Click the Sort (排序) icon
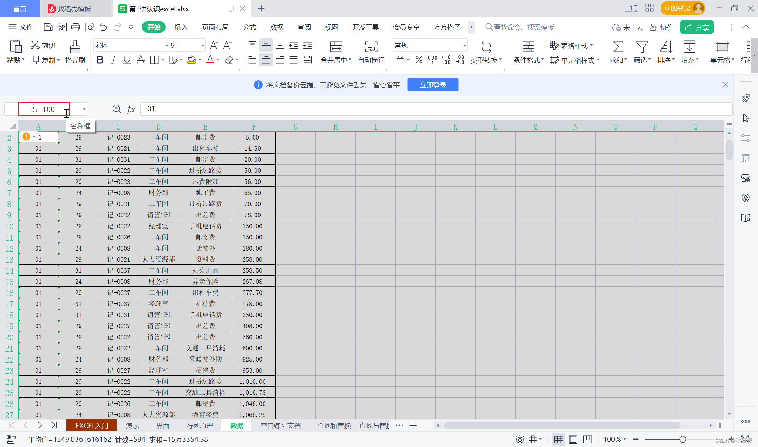 click(665, 47)
